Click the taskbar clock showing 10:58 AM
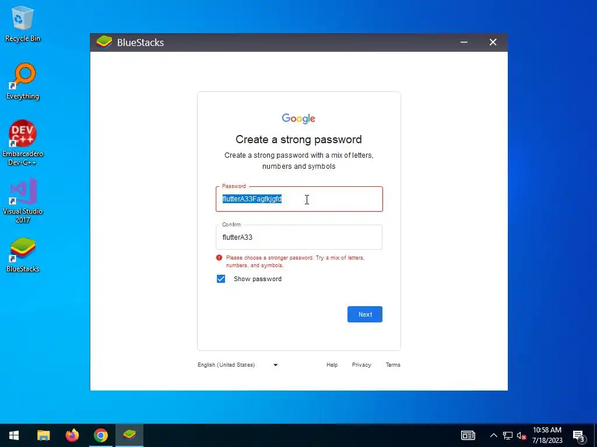The height and width of the screenshot is (447, 597). (x=547, y=435)
